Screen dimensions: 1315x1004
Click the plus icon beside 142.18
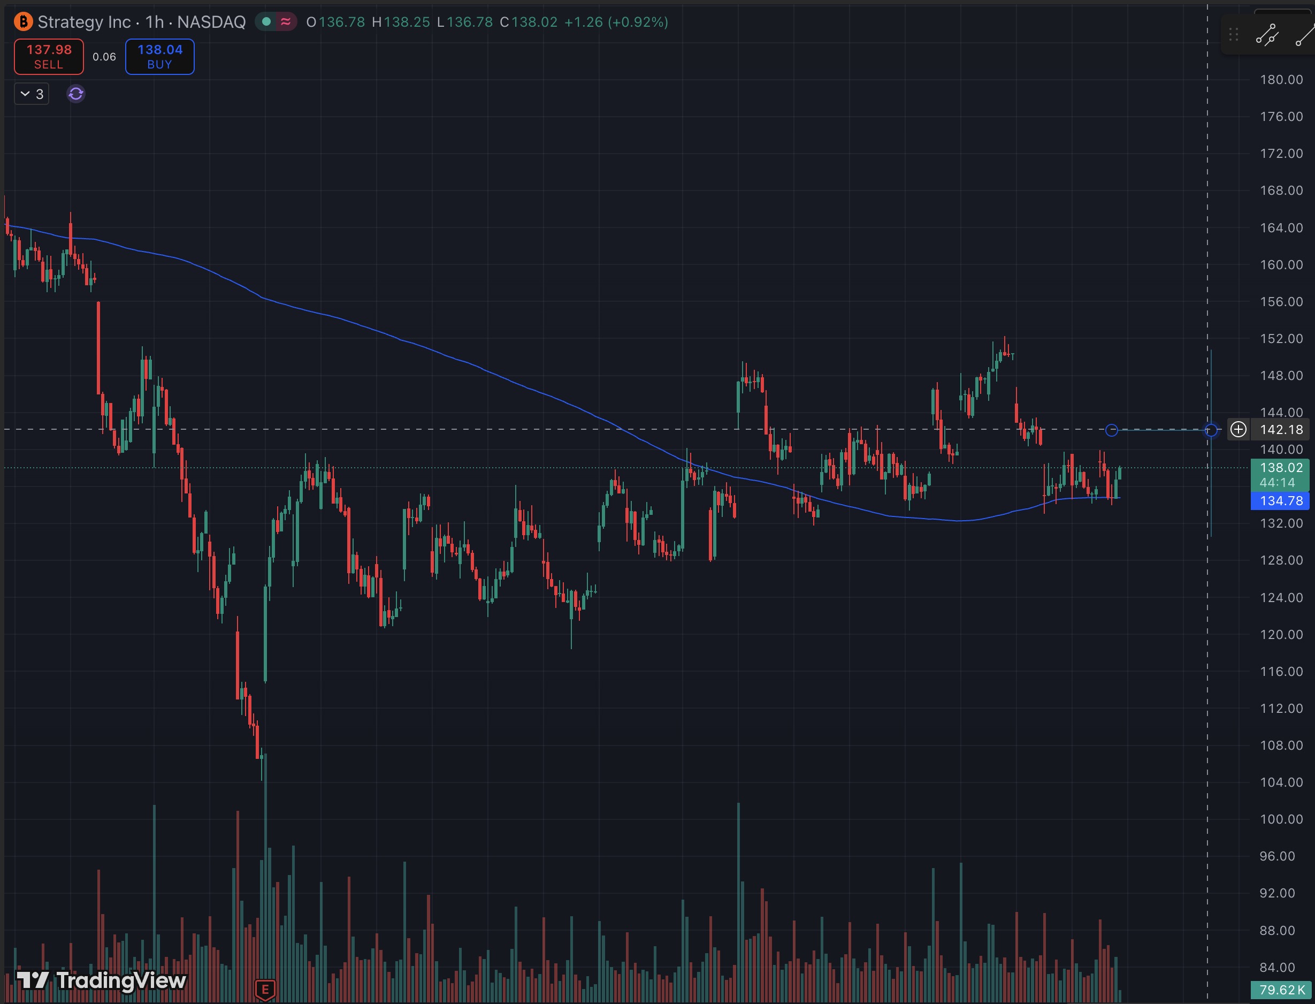1238,430
